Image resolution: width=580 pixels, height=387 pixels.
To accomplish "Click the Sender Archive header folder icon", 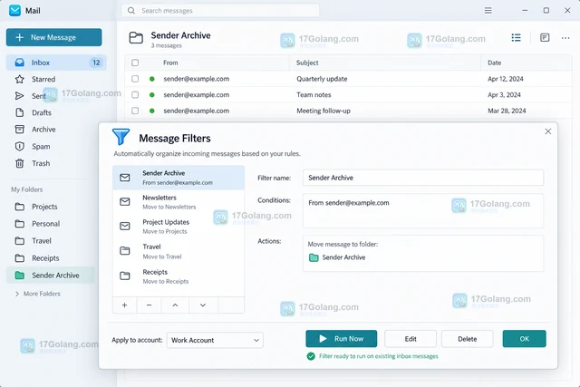I will (x=136, y=38).
